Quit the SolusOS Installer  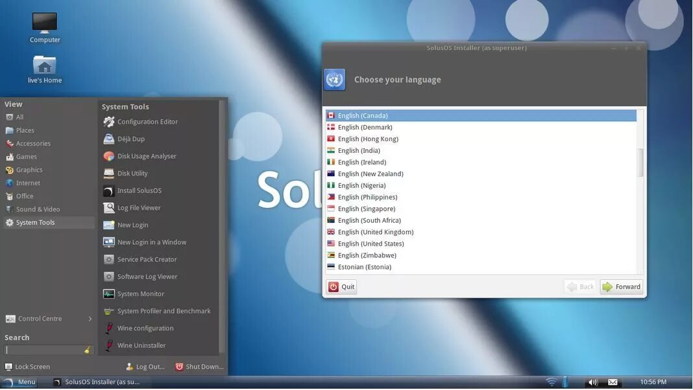341,287
